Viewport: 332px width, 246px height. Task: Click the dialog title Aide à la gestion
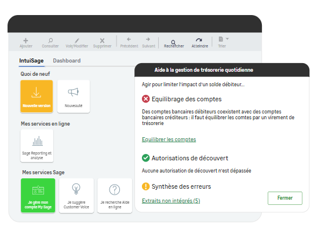tap(204, 70)
